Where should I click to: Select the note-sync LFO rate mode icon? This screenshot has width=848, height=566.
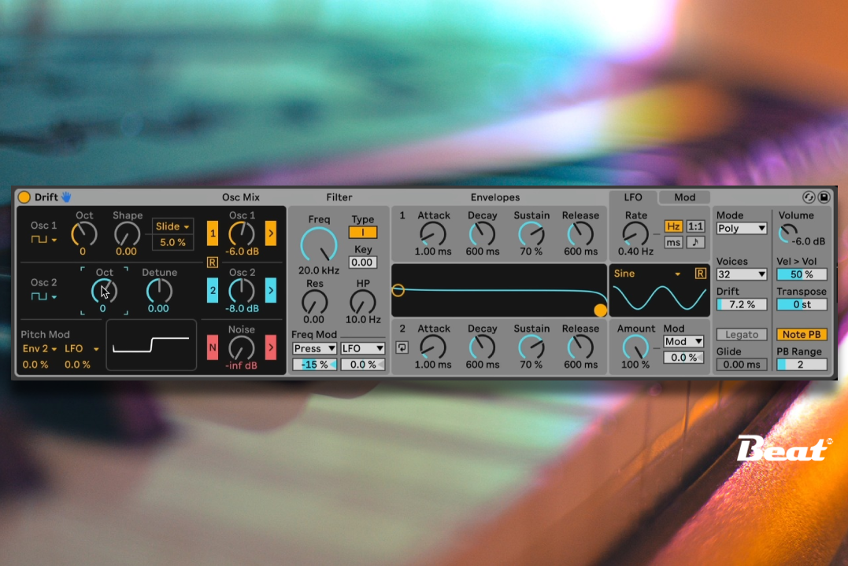point(695,243)
